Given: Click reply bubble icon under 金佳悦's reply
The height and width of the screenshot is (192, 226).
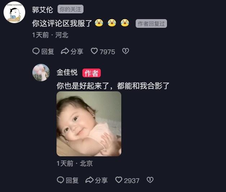Looking at the screenshot, I should 60,180.
